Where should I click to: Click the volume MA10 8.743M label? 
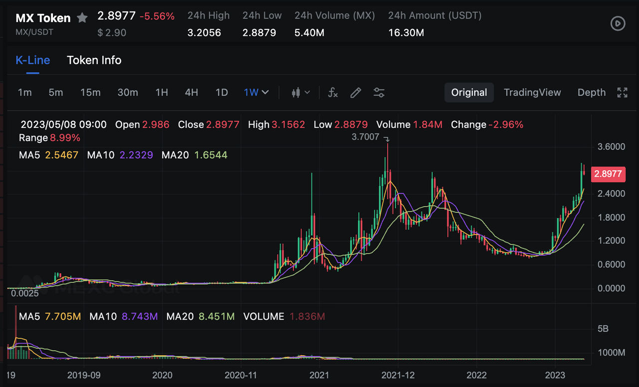pos(124,317)
